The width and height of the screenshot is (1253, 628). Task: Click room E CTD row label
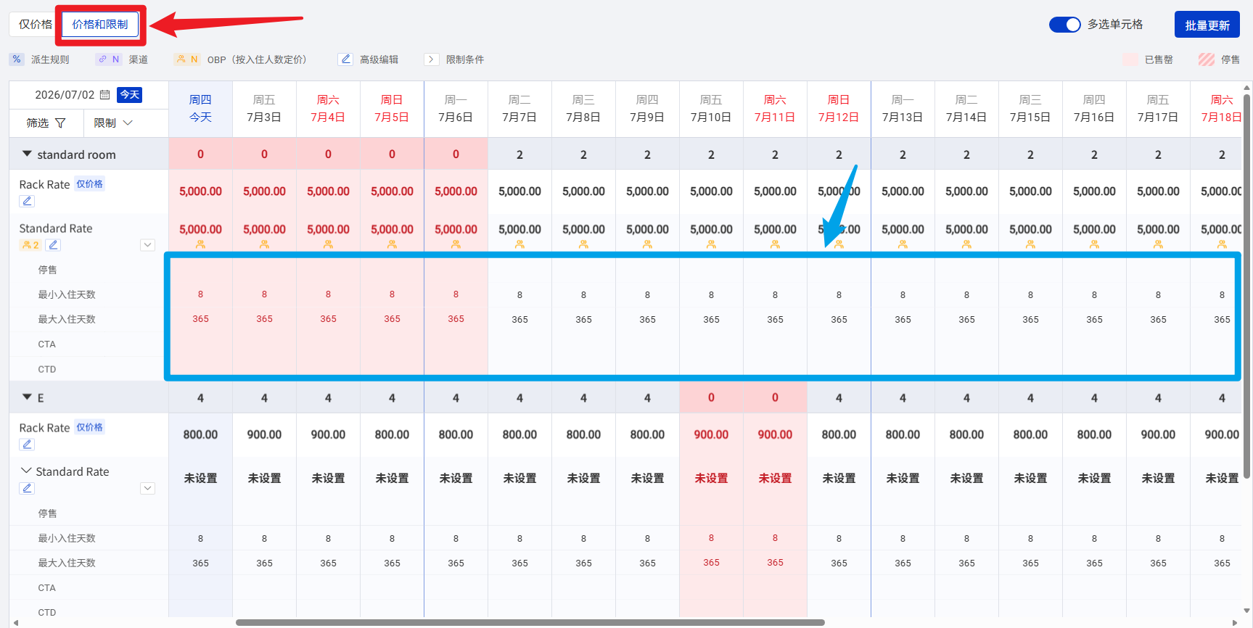[x=46, y=613]
